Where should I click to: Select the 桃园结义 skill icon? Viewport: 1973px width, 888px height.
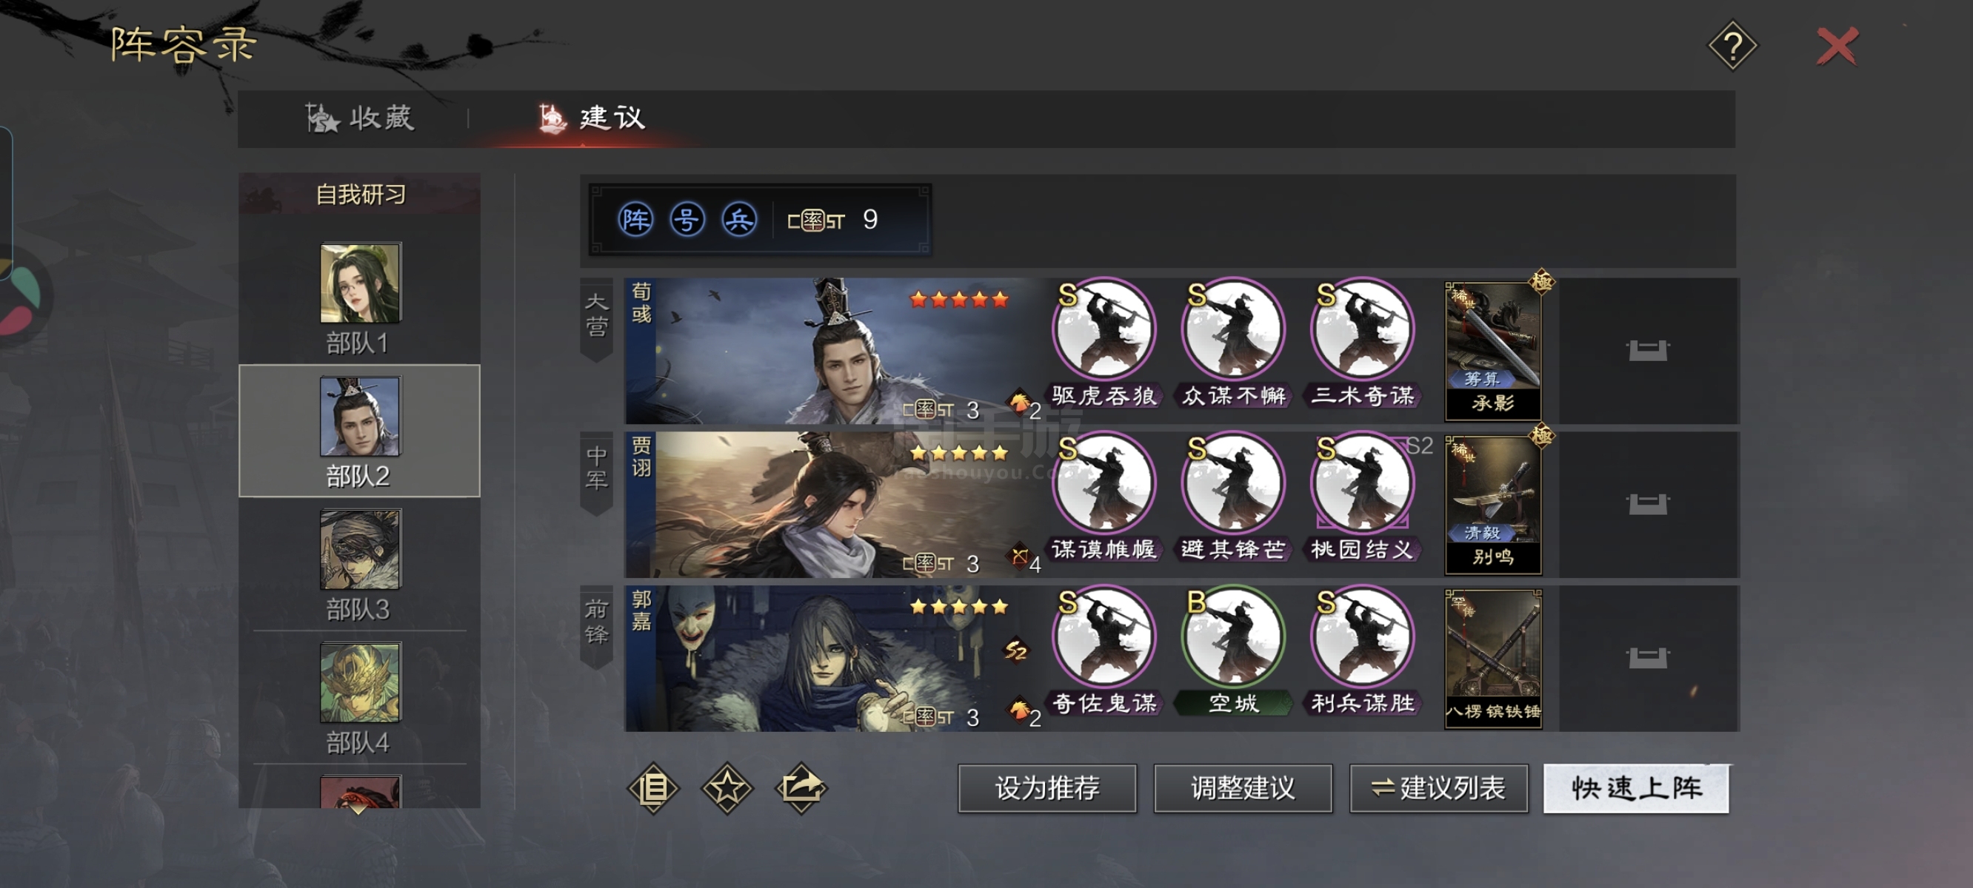pyautogui.click(x=1363, y=483)
